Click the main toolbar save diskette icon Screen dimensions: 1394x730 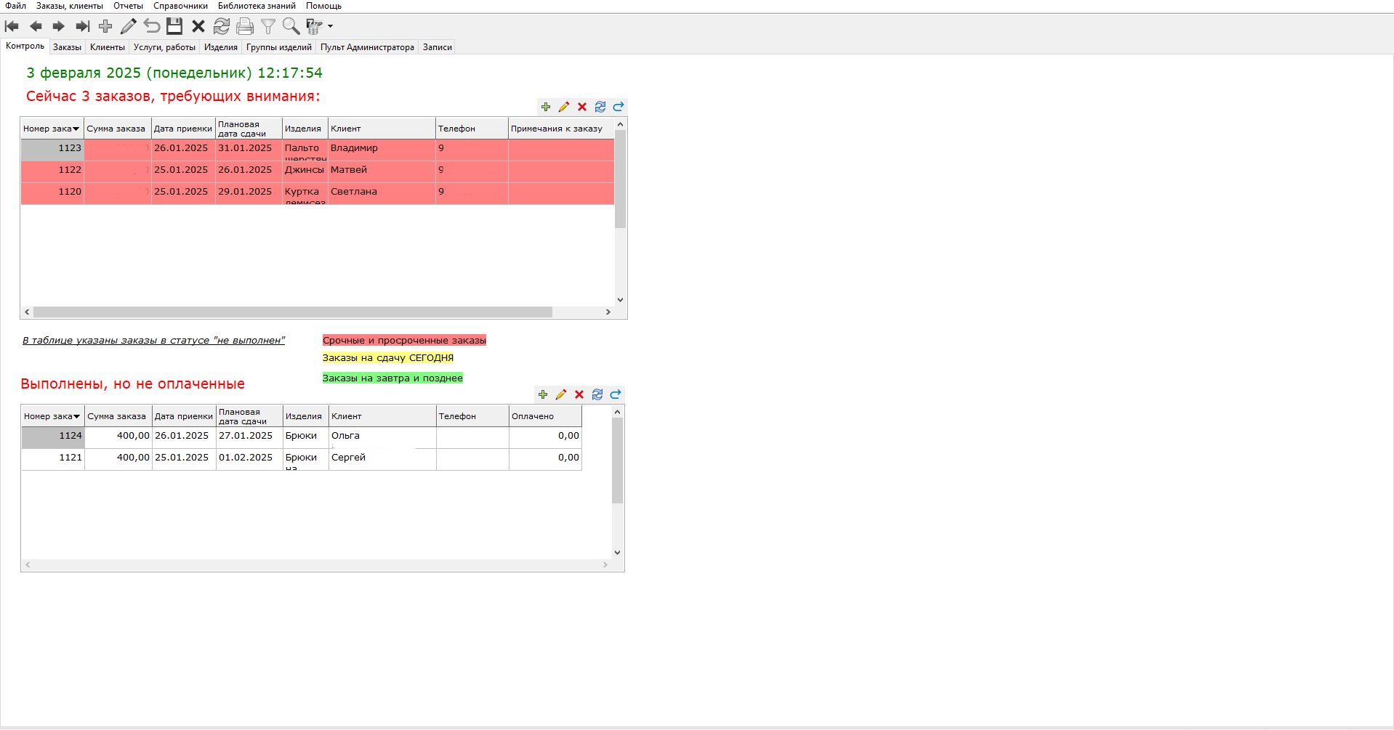coord(174,27)
